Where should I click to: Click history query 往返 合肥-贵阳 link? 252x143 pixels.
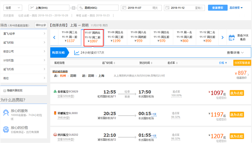[x=43, y=15]
